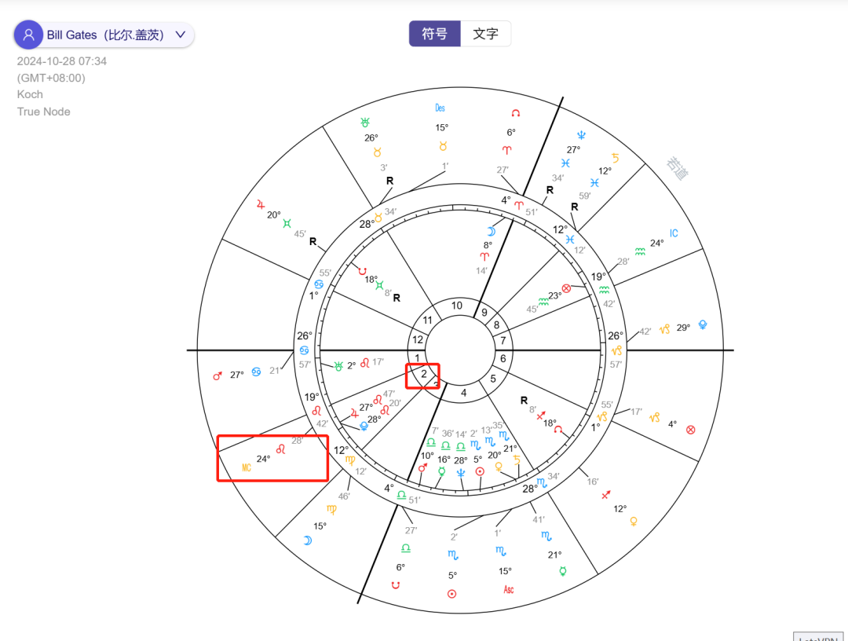Image resolution: width=848 pixels, height=641 pixels.
Task: Click the IC label on the right side
Action: pyautogui.click(x=673, y=233)
